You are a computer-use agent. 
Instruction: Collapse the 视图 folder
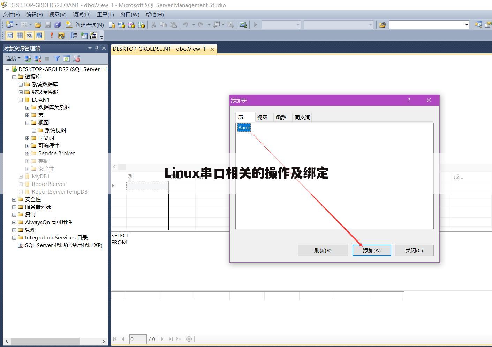(27, 123)
